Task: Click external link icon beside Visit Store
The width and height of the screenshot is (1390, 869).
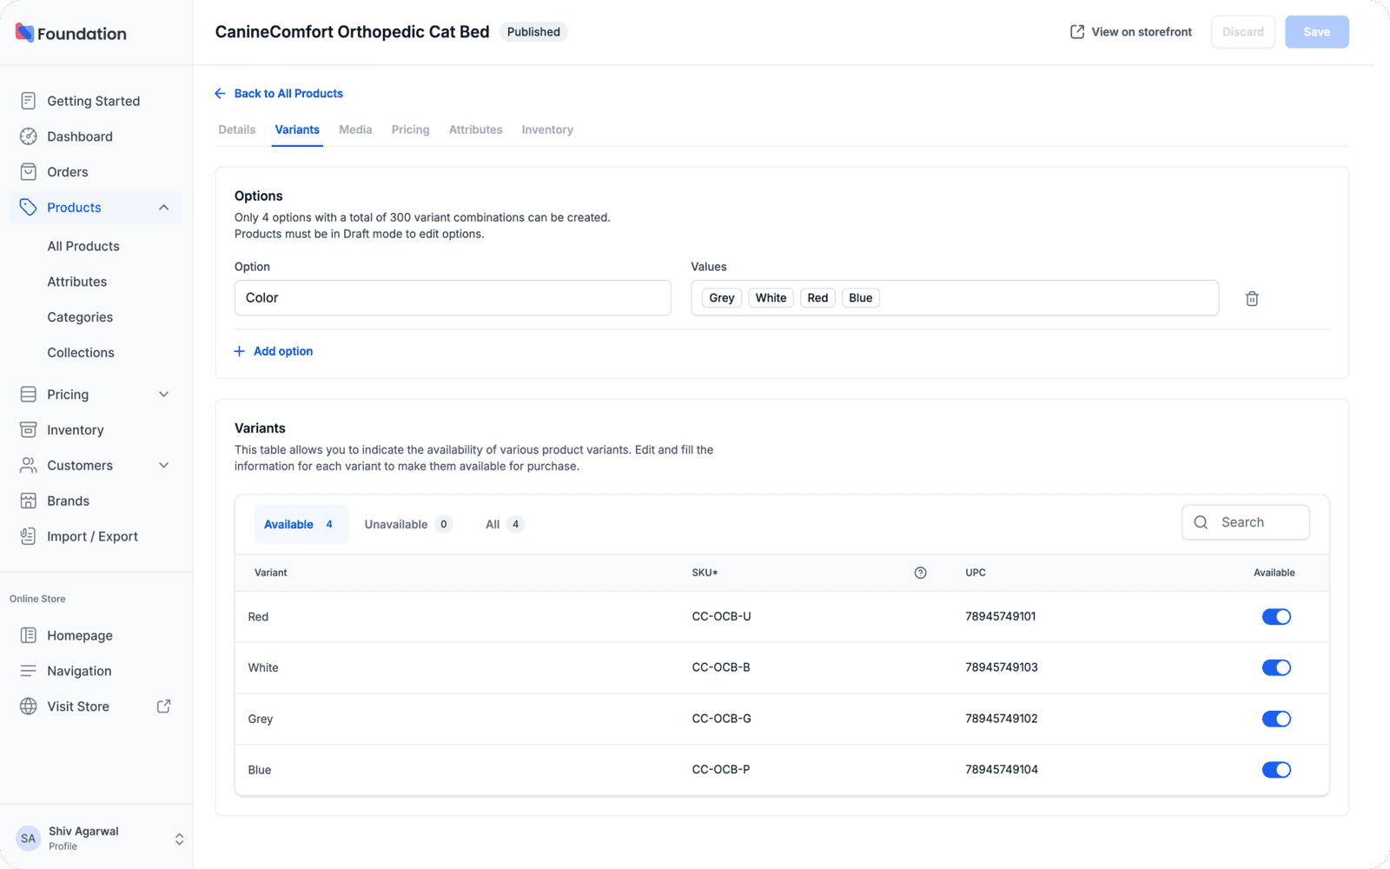Action: pyautogui.click(x=163, y=706)
